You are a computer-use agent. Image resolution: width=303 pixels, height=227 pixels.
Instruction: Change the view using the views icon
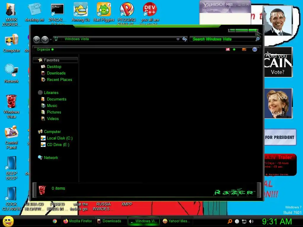pyautogui.click(x=228, y=49)
